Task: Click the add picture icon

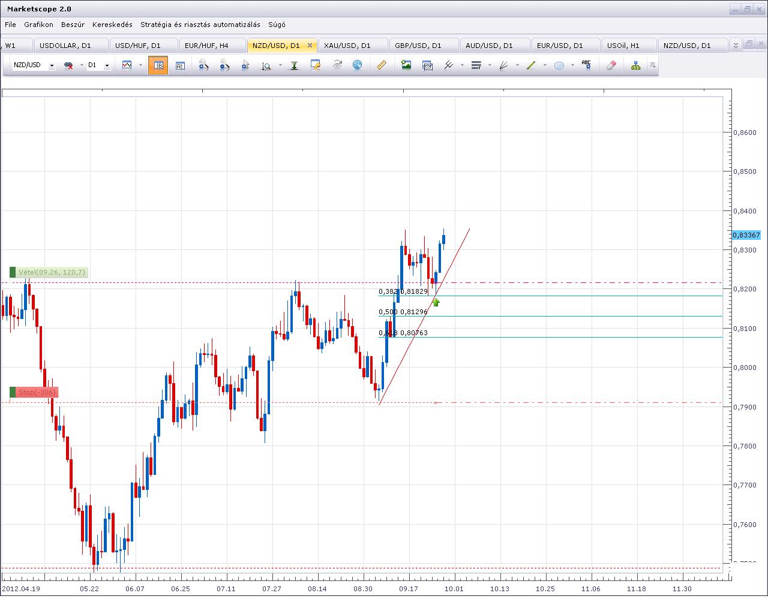Action: (x=406, y=65)
